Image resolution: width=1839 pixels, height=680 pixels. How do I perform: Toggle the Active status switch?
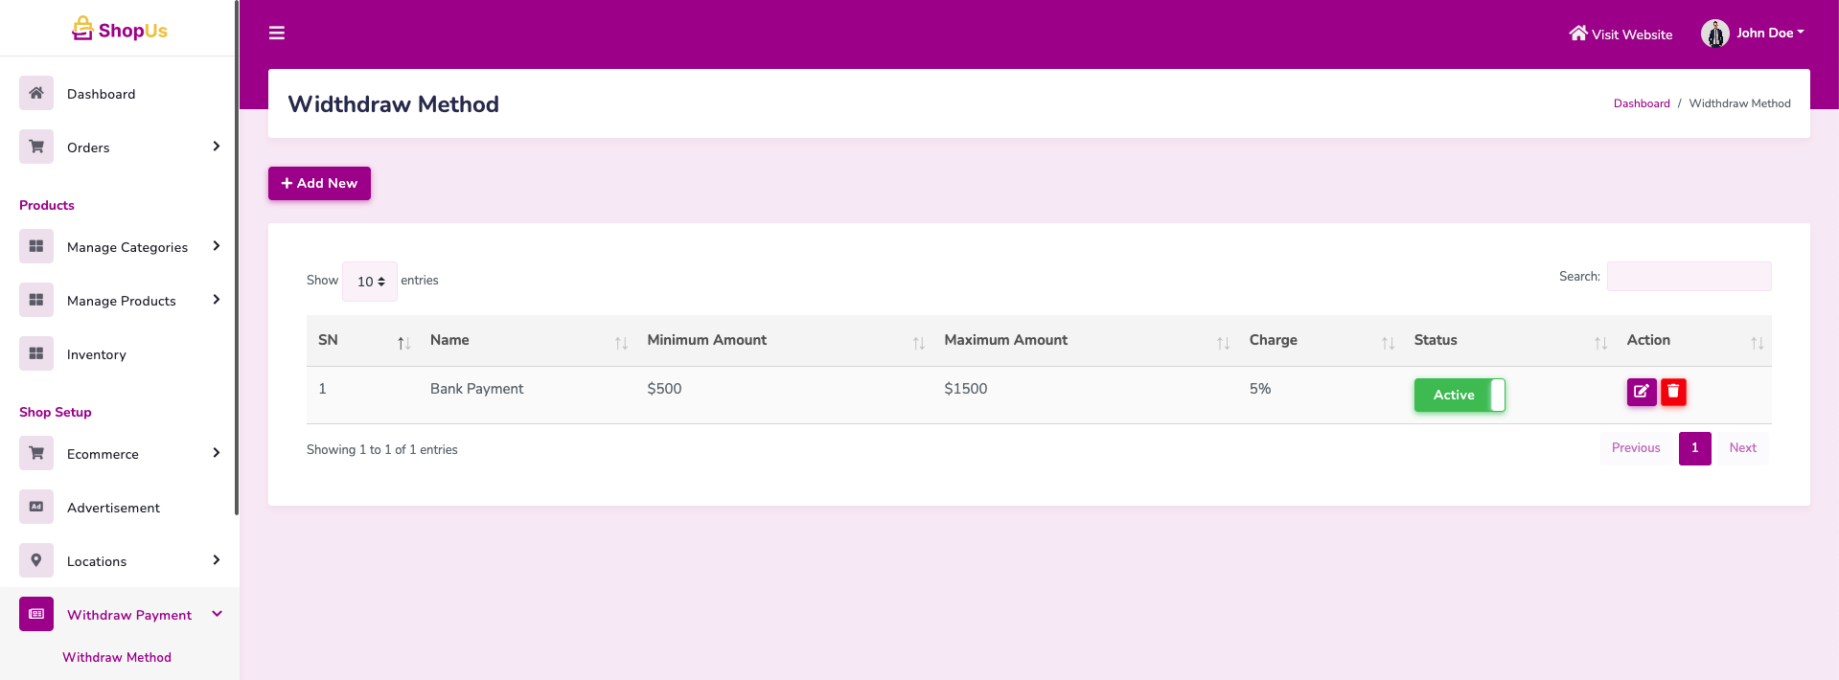tap(1459, 395)
